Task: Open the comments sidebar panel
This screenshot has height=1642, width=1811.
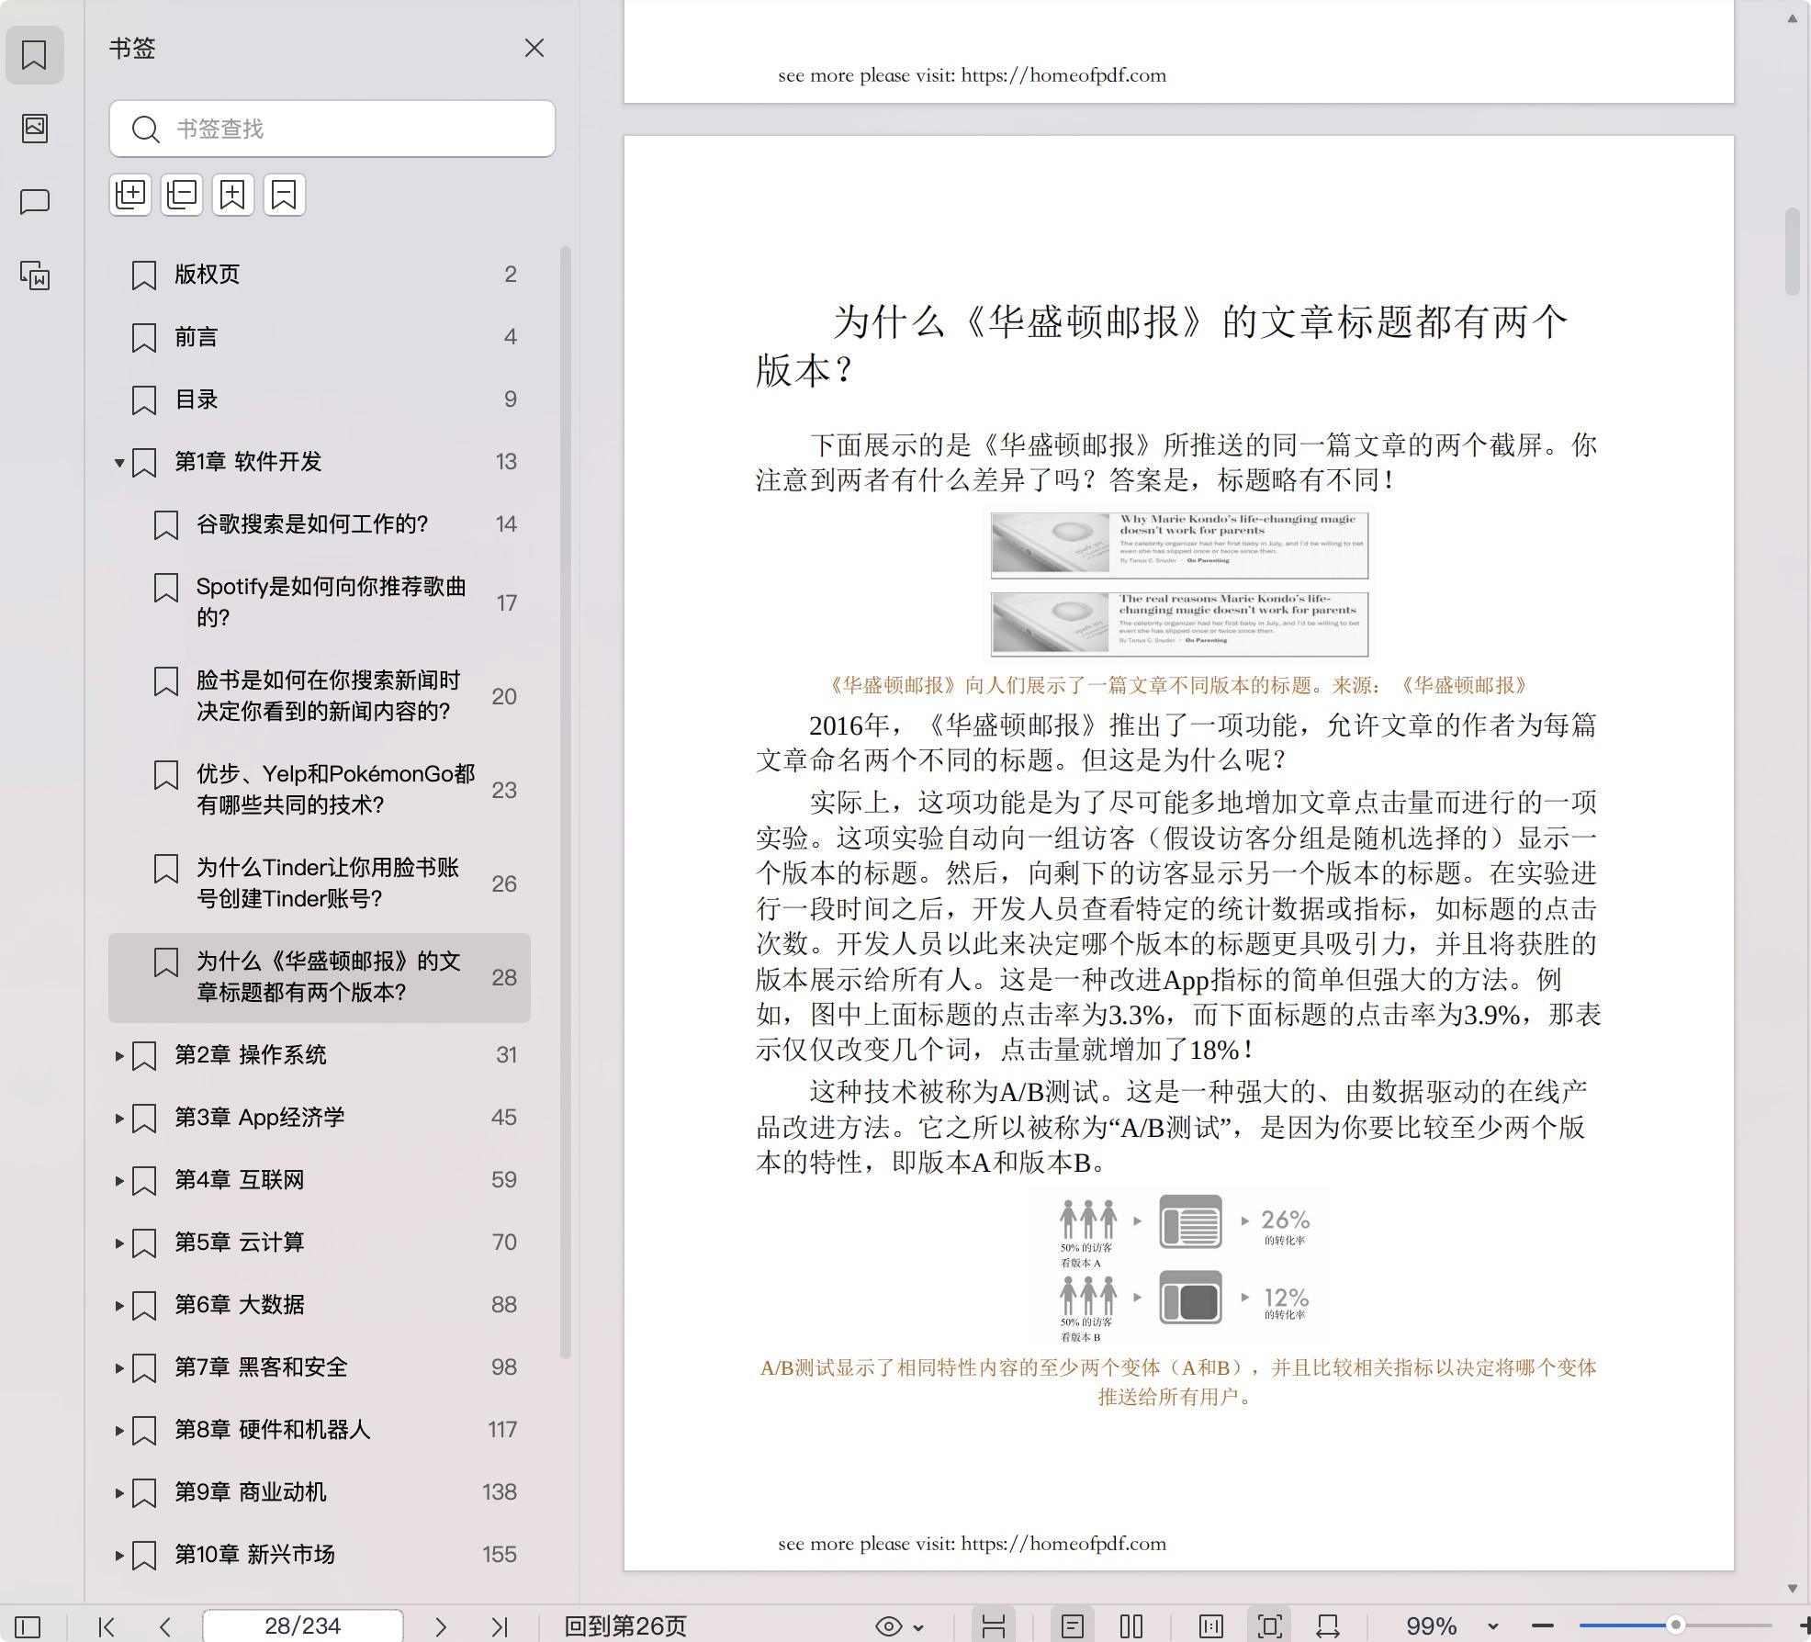Action: coord(34,201)
